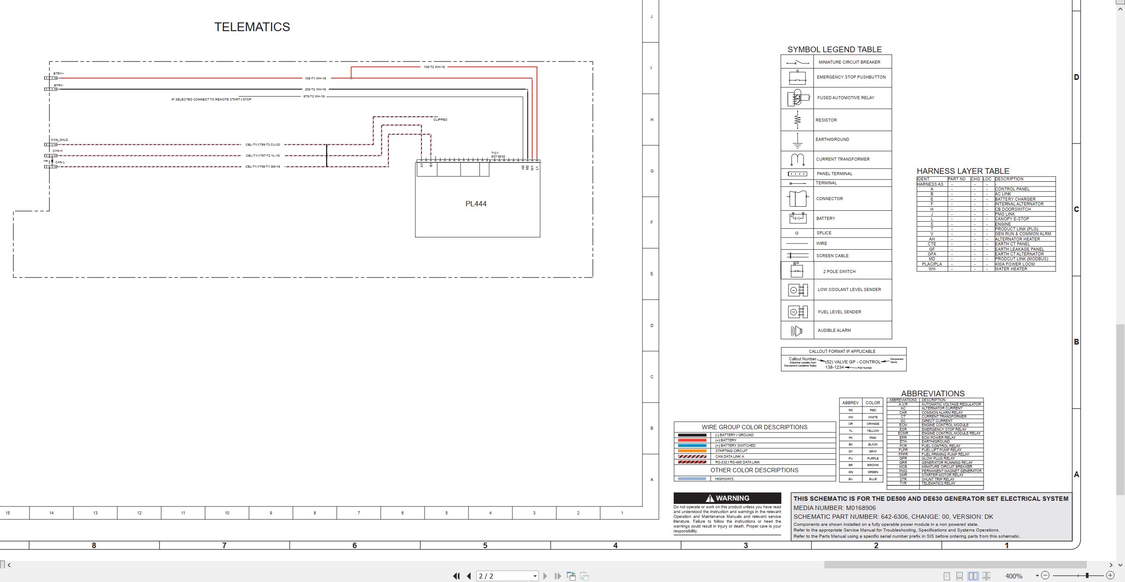The width and height of the screenshot is (1125, 582).
Task: Open the zoom level dropdown arrow
Action: [x=1037, y=576]
